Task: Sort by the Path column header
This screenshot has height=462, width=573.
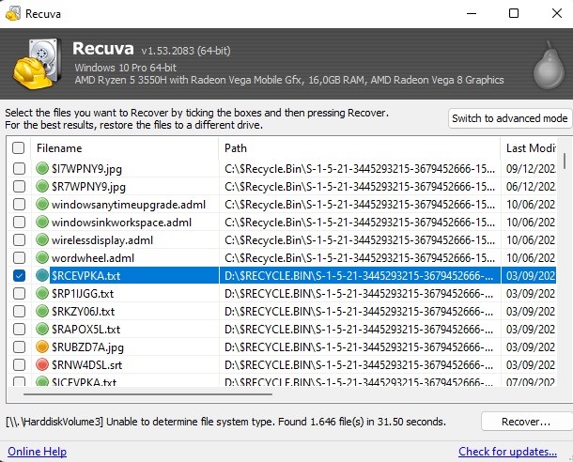Action: tap(360, 148)
